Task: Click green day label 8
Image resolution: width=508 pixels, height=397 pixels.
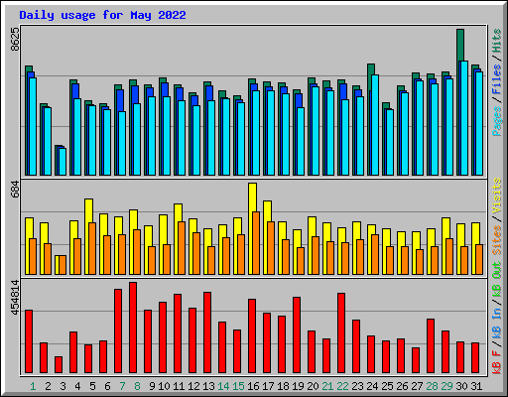Action: [137, 386]
